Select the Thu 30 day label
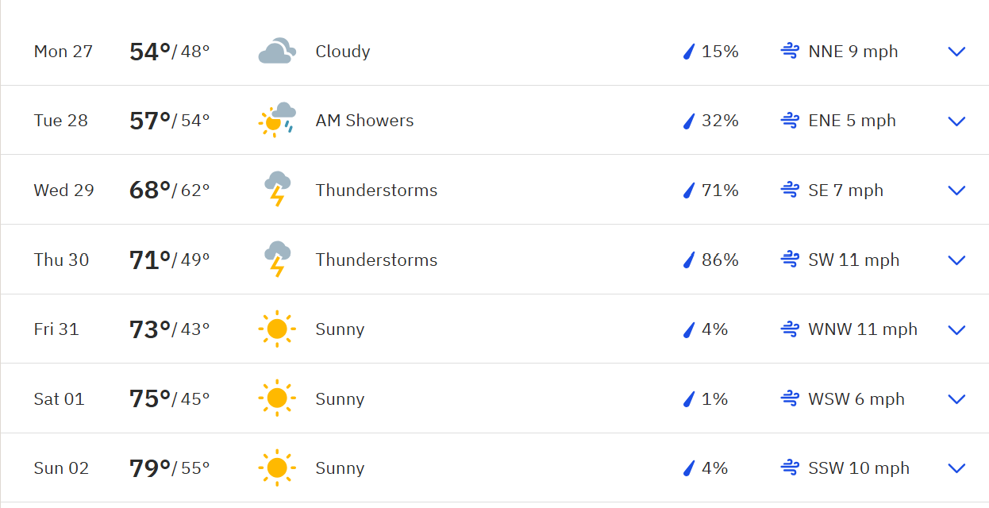Image resolution: width=989 pixels, height=508 pixels. 61,260
